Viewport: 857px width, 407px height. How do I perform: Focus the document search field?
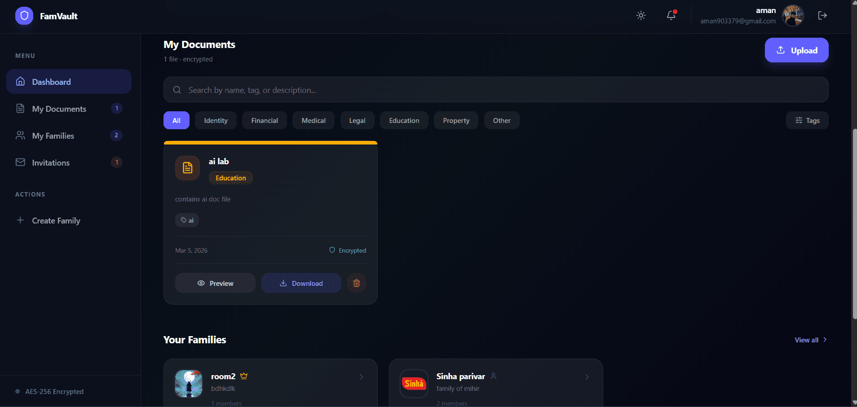pyautogui.click(x=496, y=90)
